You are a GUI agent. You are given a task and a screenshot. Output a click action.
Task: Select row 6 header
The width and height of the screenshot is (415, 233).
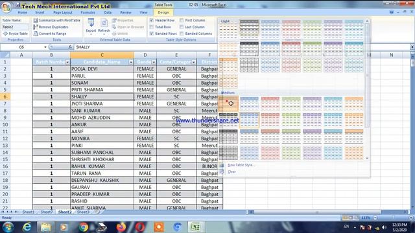pos(5,96)
